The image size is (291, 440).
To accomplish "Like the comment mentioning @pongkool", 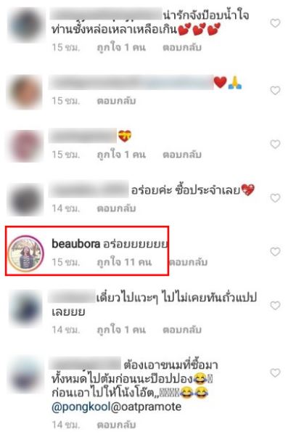I will pyautogui.click(x=275, y=373).
